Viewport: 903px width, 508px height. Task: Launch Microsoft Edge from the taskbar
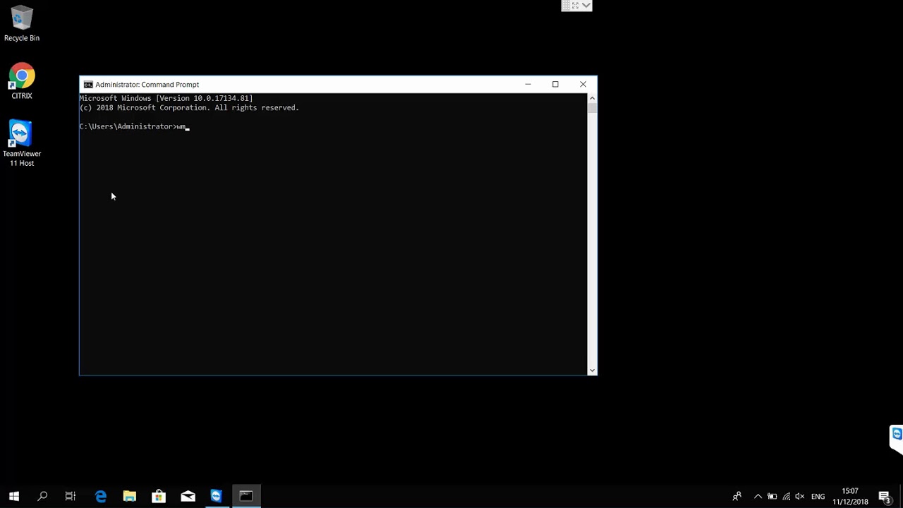tap(101, 497)
